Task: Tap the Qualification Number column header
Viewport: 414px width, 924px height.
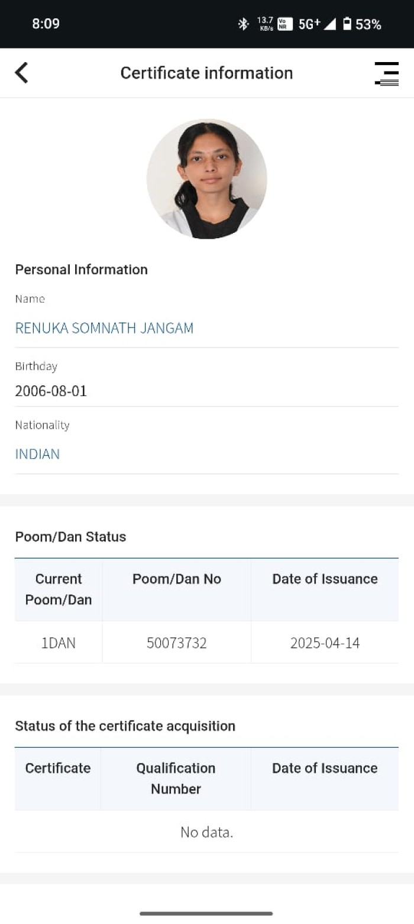Action: [176, 778]
